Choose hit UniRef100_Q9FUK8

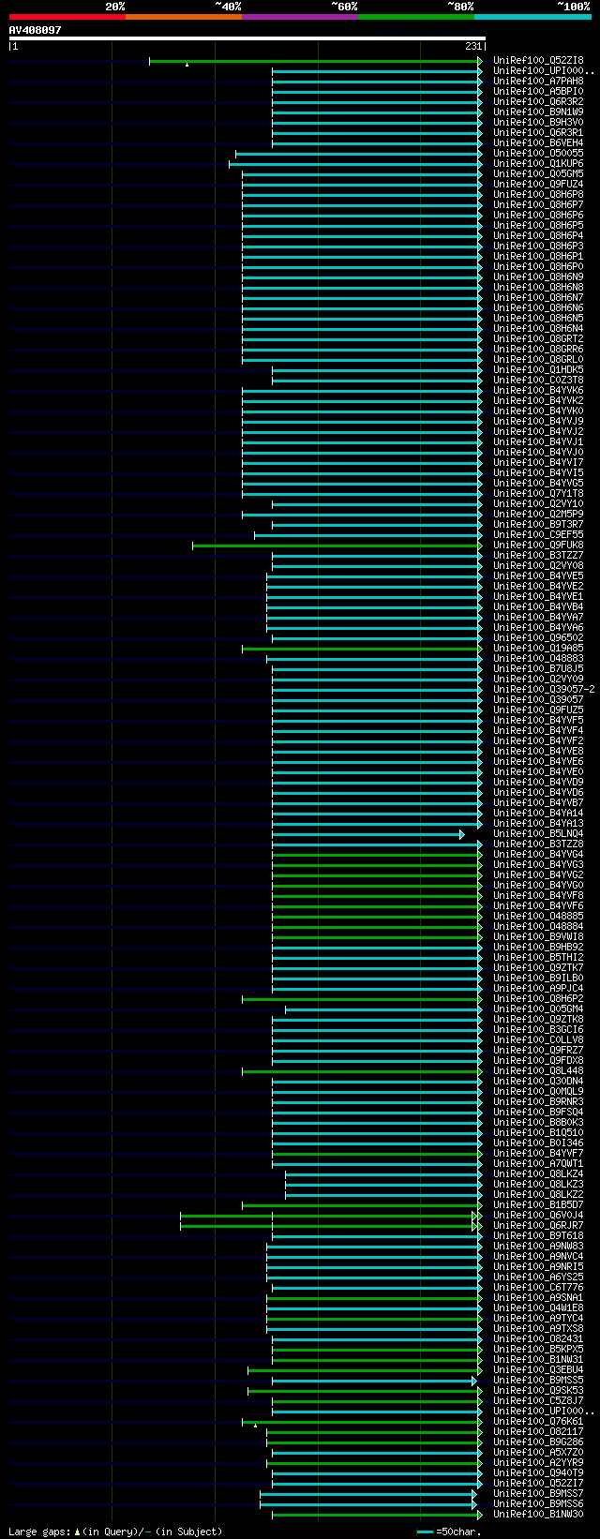[x=538, y=545]
